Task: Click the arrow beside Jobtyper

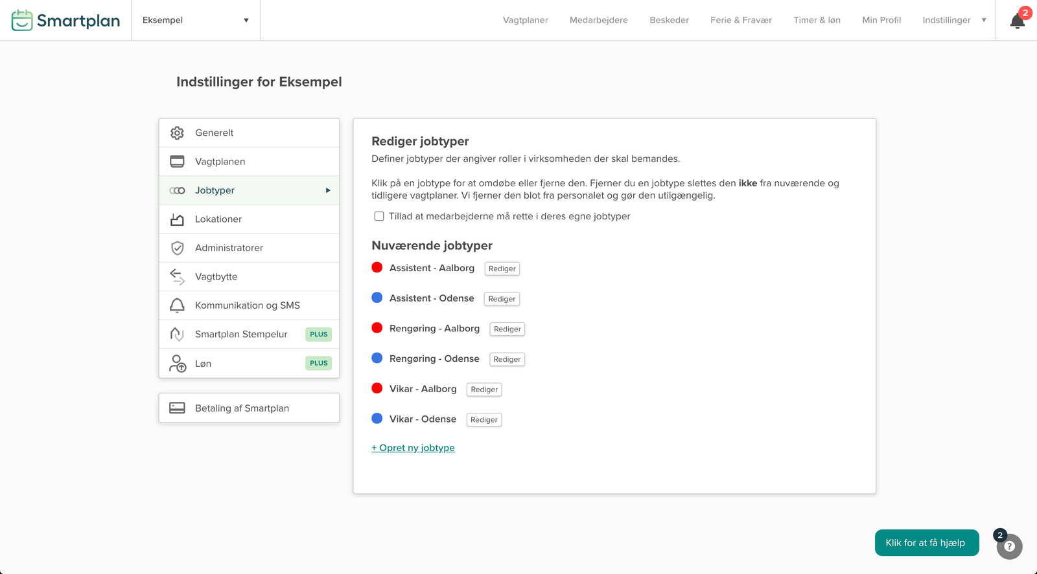Action: tap(328, 190)
